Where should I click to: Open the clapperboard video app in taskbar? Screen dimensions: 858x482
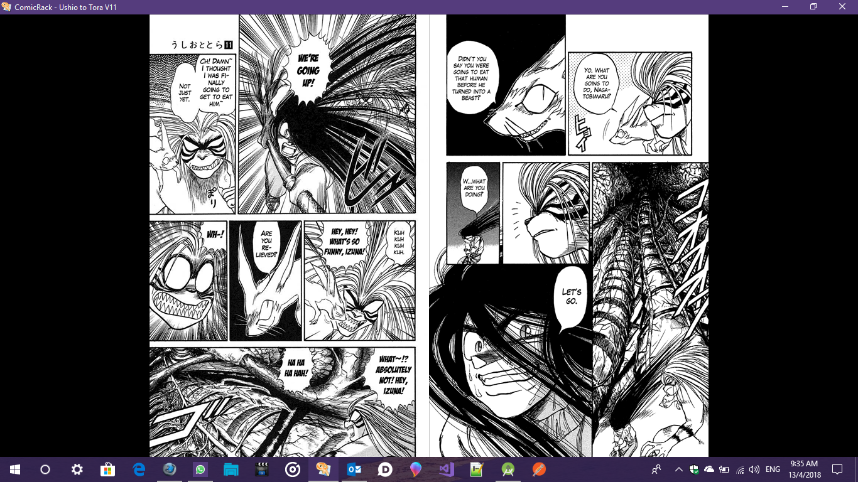click(262, 469)
